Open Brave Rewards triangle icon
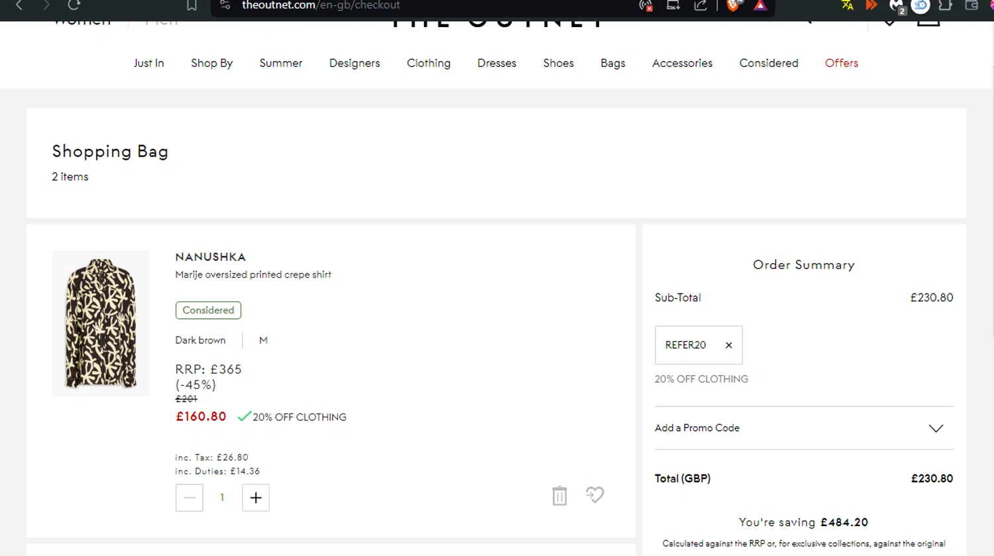 click(760, 5)
